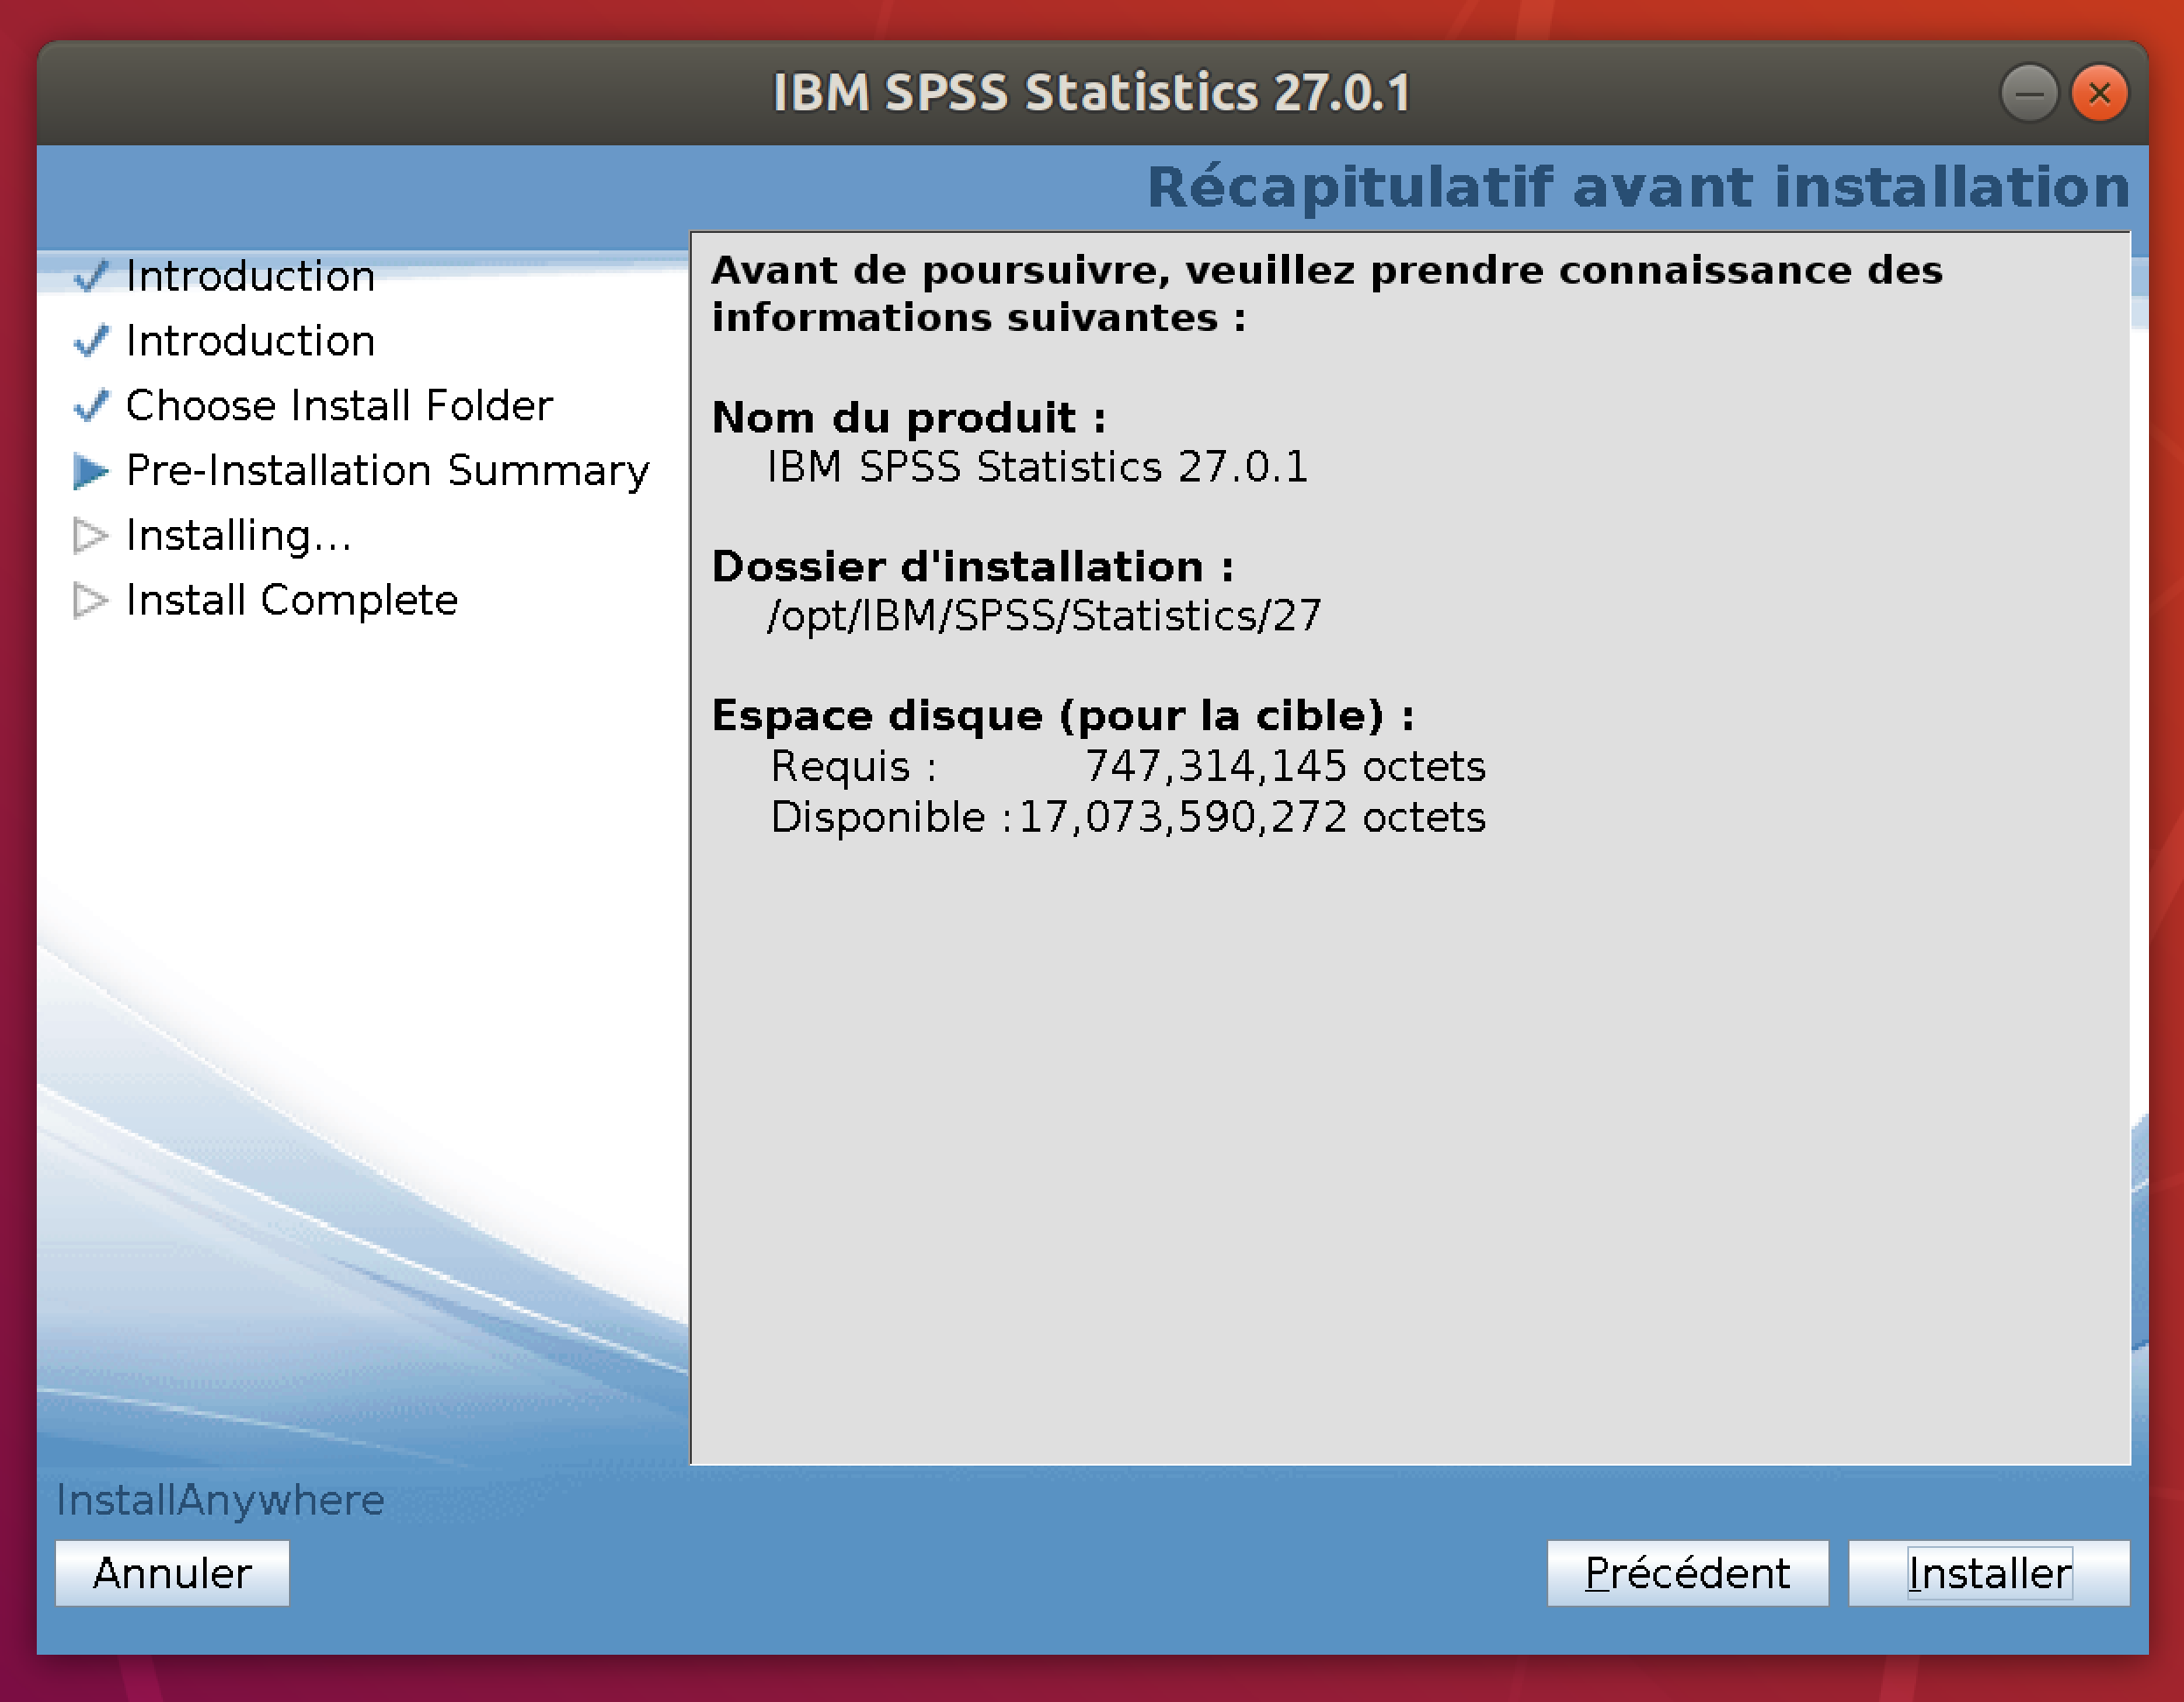2184x1702 pixels.
Task: Click the InstallAnywhere label
Action: (x=220, y=1500)
